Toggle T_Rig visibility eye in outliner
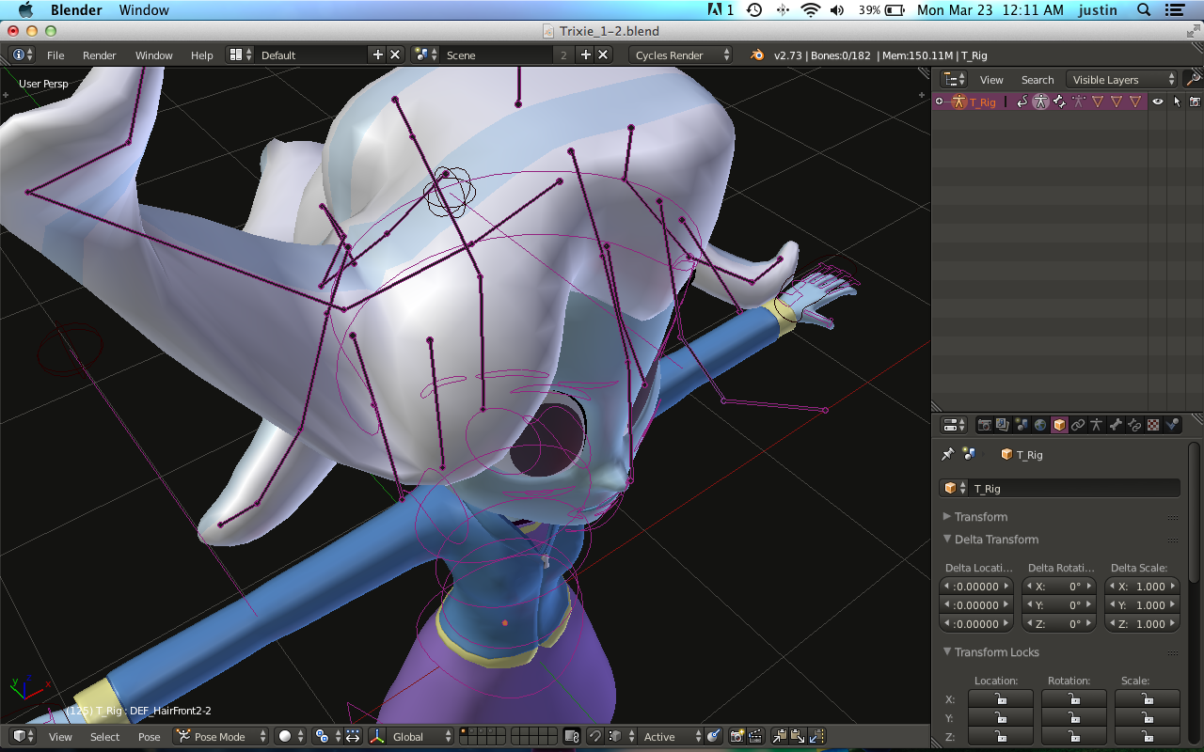The image size is (1204, 752). point(1158,102)
